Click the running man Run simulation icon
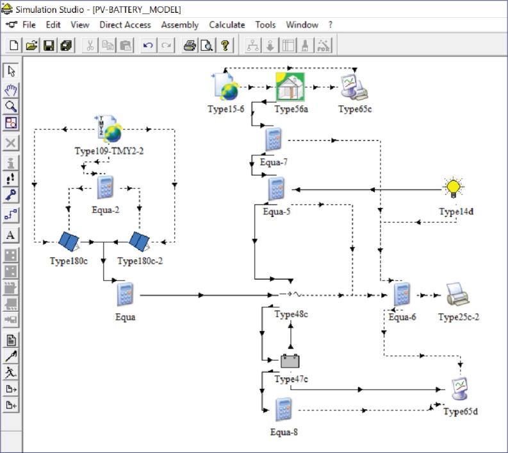Image resolution: width=508 pixels, height=453 pixels. [11, 373]
